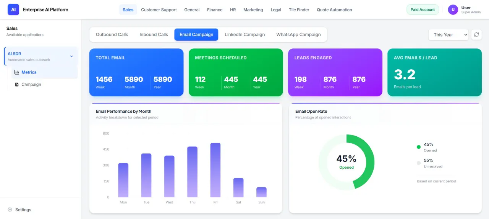This screenshot has width=489, height=219.
Task: Open the Tile Finder section
Action: coord(299,10)
